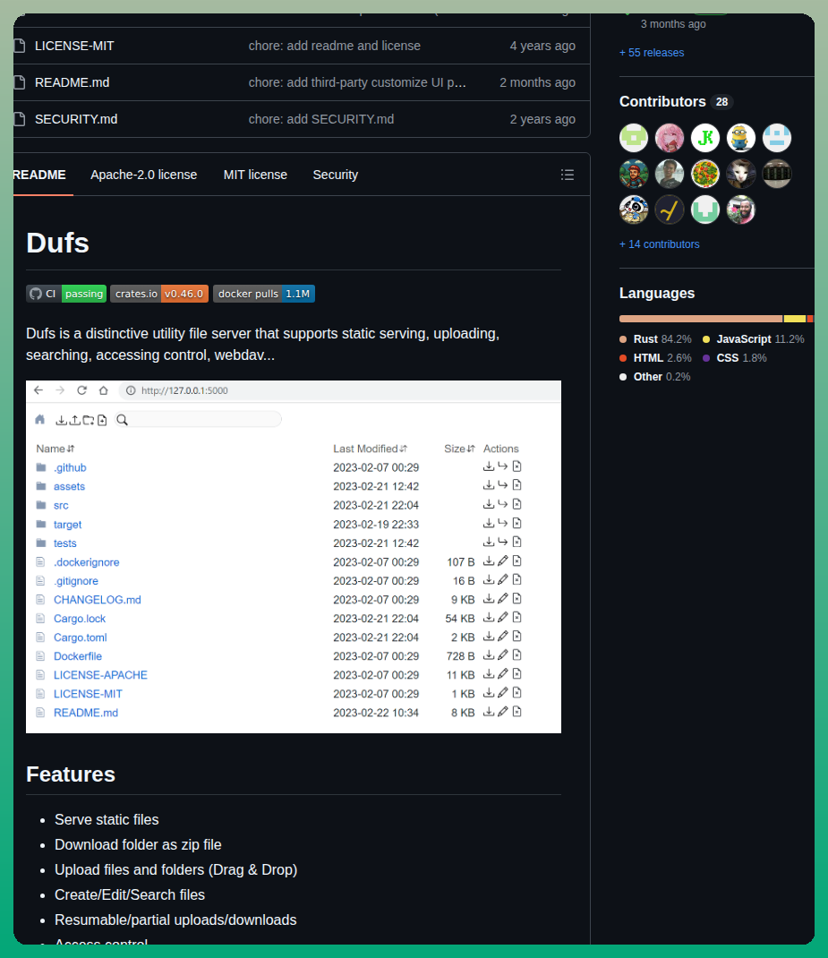Switch to the README tab
This screenshot has width=828, height=958.
click(39, 175)
